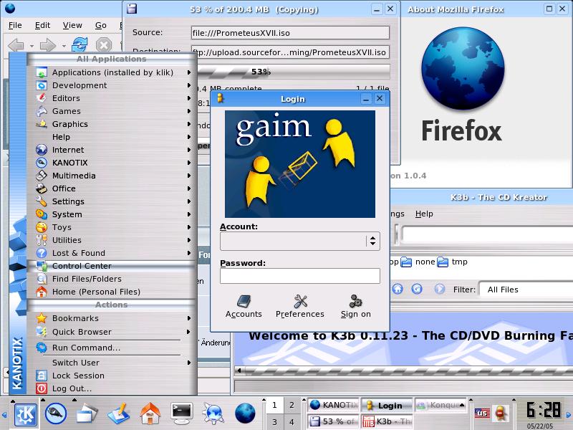Viewport: 573px width, 430px height.
Task: Select Log Out... in the K menu
Action: (x=112, y=388)
